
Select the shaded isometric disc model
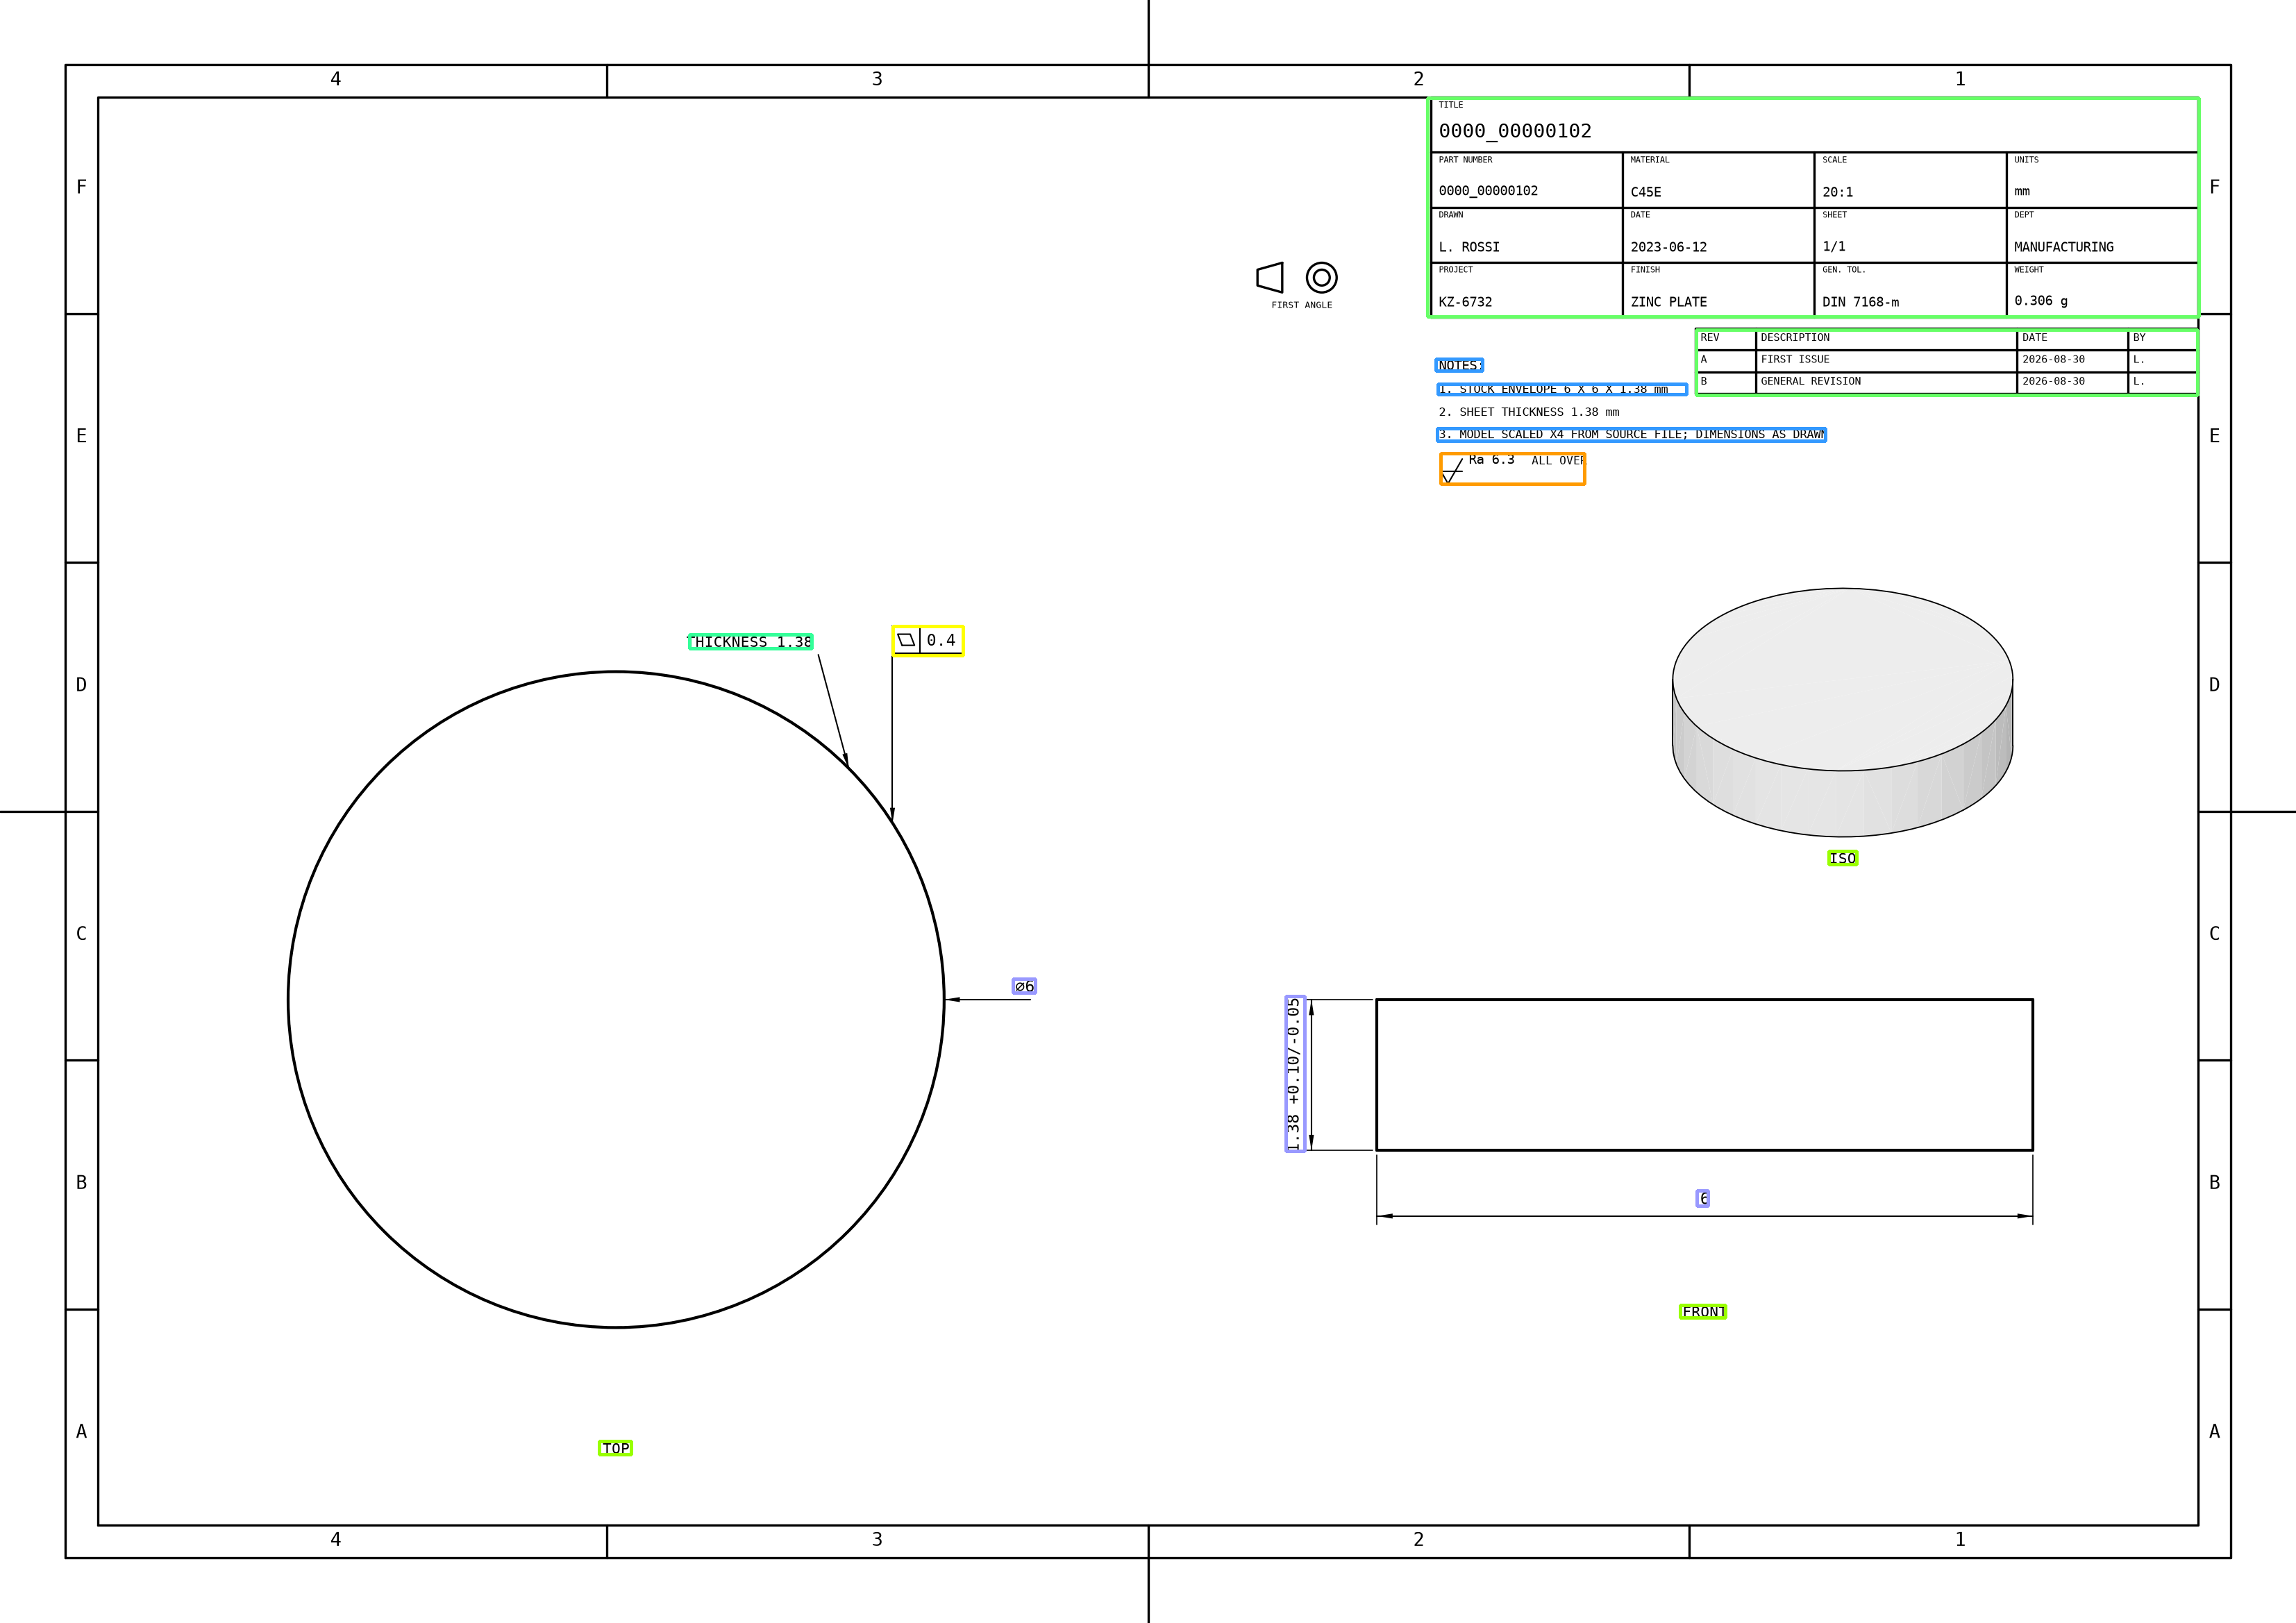1842,712
